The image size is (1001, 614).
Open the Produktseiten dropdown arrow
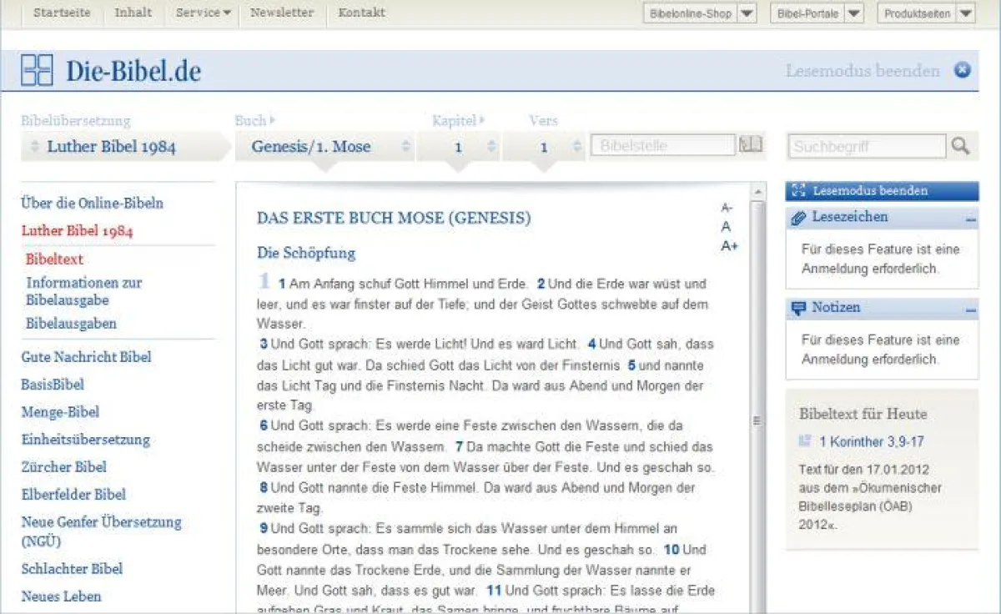pyautogui.click(x=965, y=13)
